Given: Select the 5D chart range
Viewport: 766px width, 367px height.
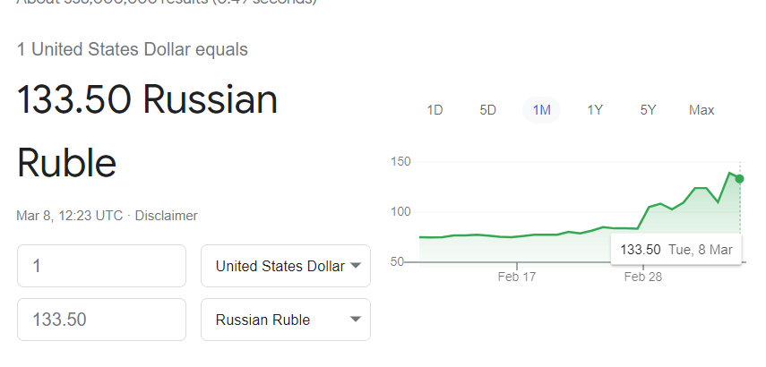Looking at the screenshot, I should click(x=487, y=110).
